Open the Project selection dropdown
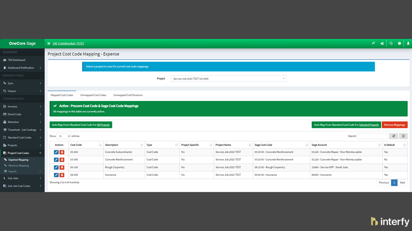The height and width of the screenshot is (231, 412). point(228,79)
